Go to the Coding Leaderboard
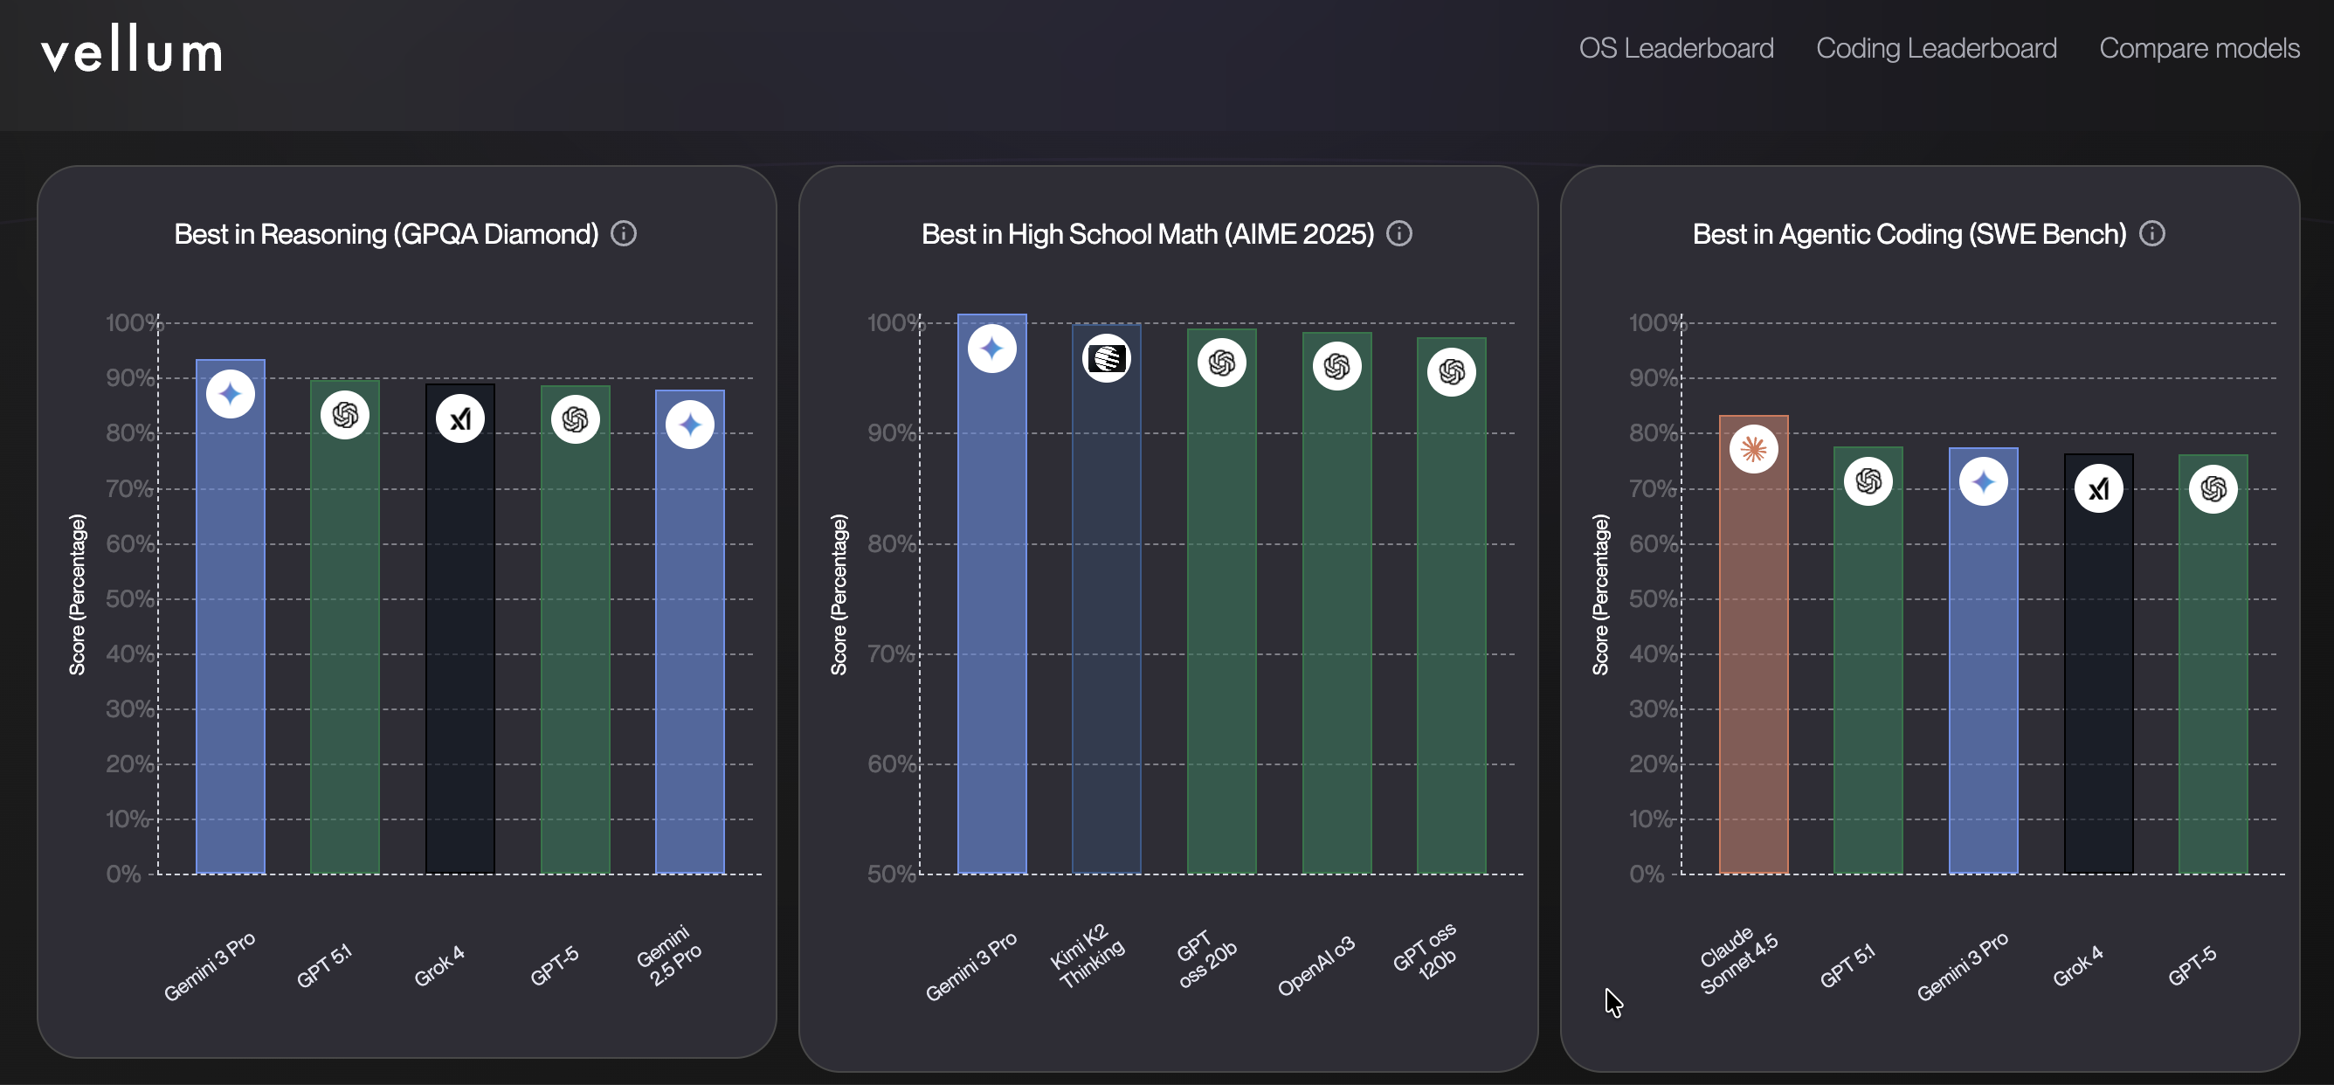The width and height of the screenshot is (2334, 1085). pos(1937,48)
